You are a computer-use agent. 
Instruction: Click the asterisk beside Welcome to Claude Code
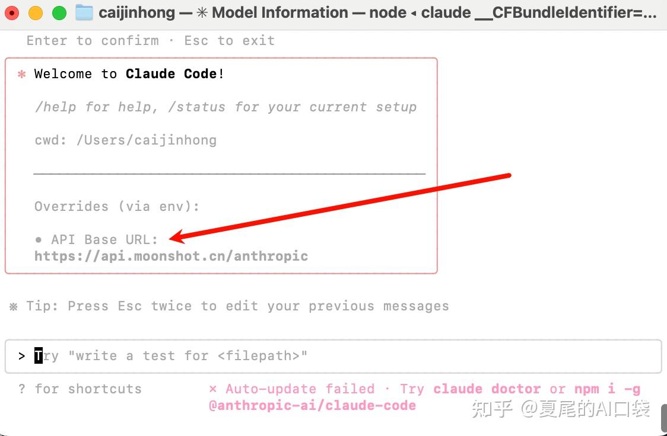coord(21,74)
